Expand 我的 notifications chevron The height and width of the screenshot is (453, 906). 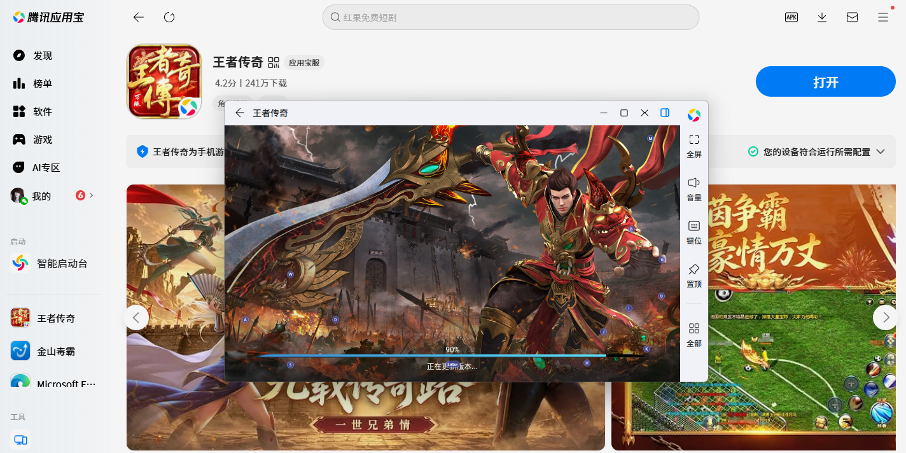point(92,195)
